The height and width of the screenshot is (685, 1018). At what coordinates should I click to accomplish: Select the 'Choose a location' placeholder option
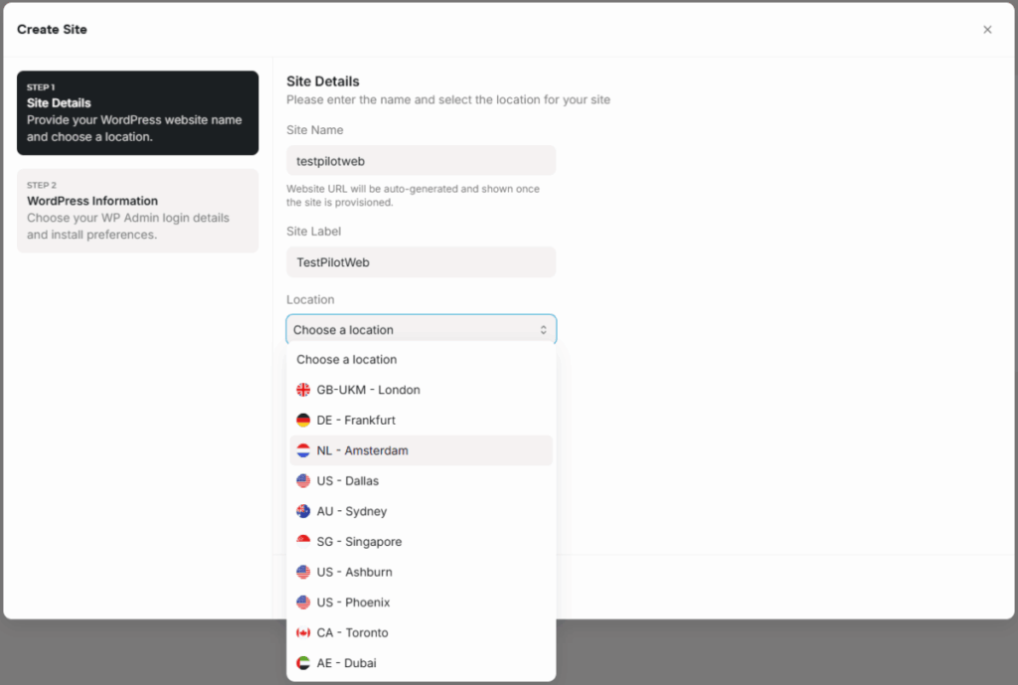click(347, 360)
